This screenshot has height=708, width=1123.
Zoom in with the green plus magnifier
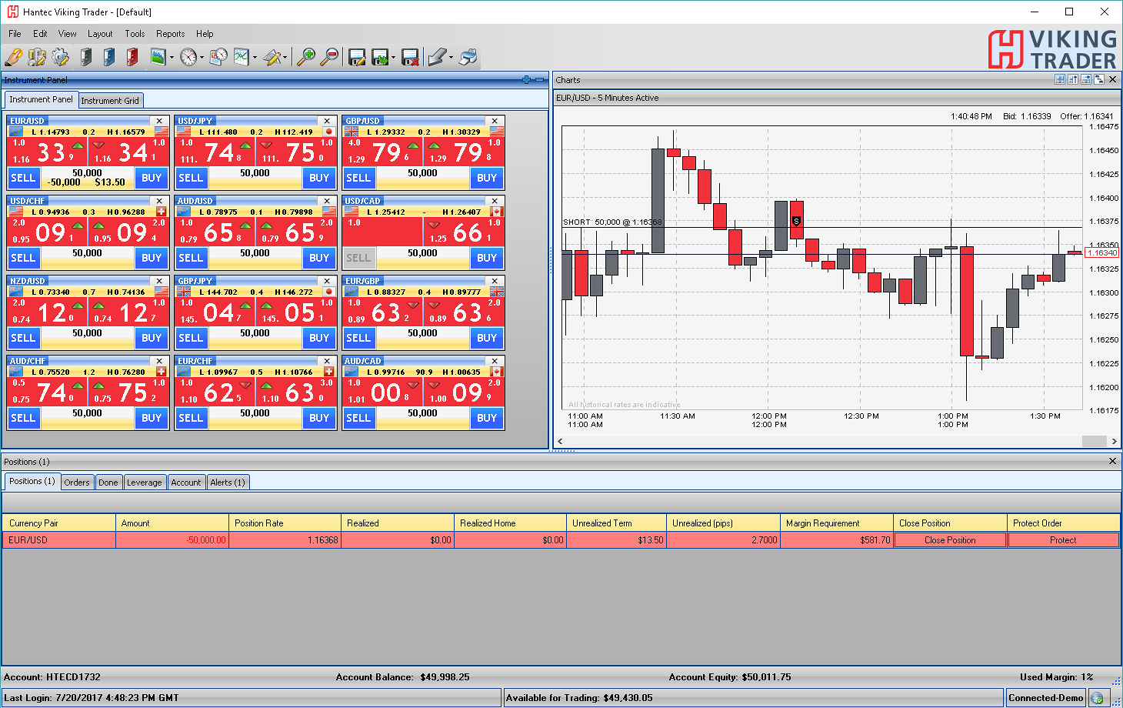click(306, 57)
